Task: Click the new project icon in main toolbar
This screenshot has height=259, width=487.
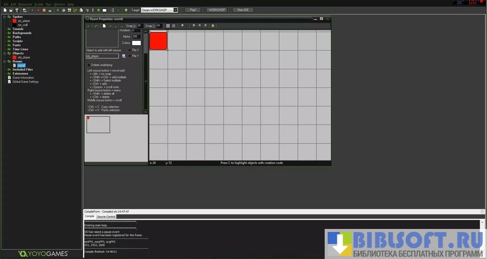Action: click(x=5, y=10)
